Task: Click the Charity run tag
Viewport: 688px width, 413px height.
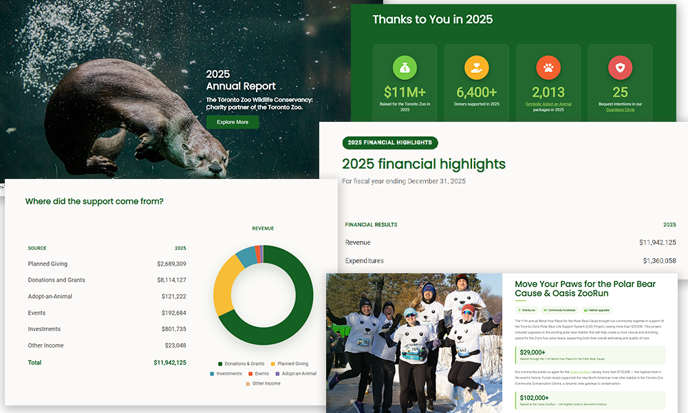Action: coord(526,310)
